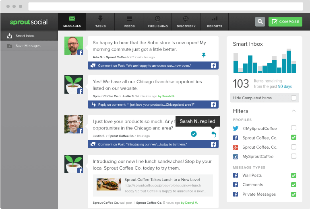Image resolution: width=310 pixels, height=209 pixels.
Task: Change the '90 days' time range link
Action: click(285, 86)
